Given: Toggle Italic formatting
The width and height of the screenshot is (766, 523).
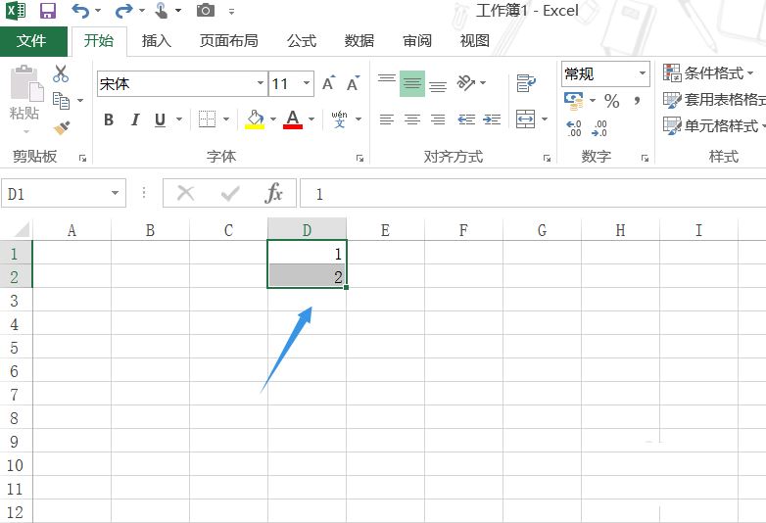Looking at the screenshot, I should (134, 119).
